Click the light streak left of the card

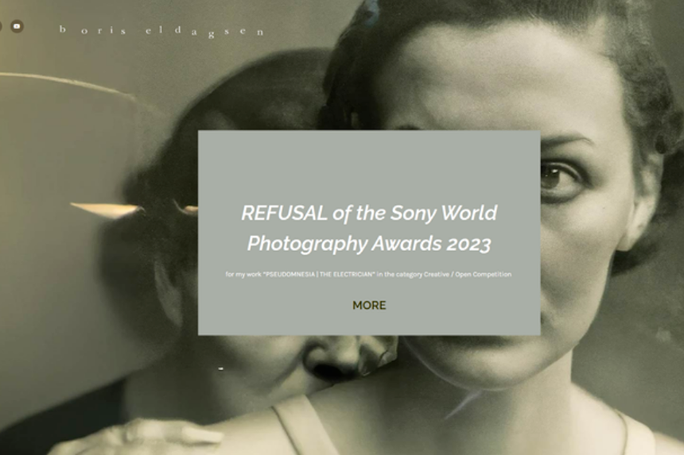tap(107, 210)
